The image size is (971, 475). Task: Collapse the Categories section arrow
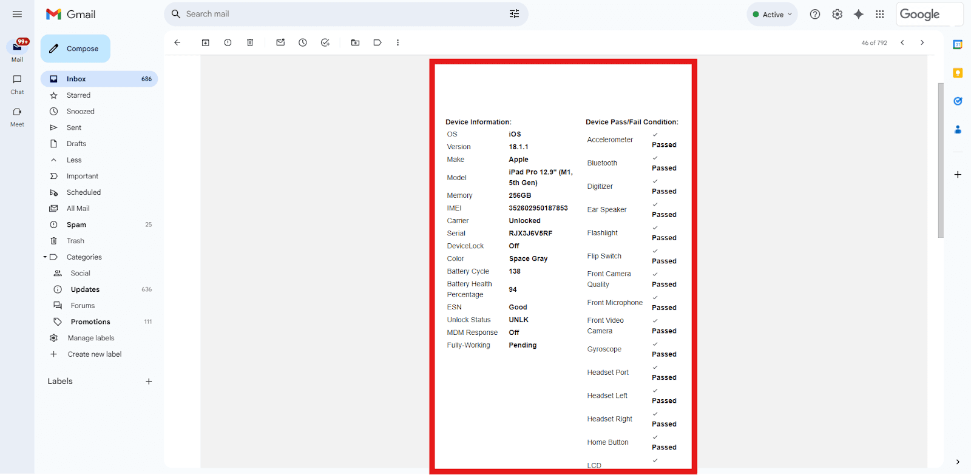tap(45, 257)
